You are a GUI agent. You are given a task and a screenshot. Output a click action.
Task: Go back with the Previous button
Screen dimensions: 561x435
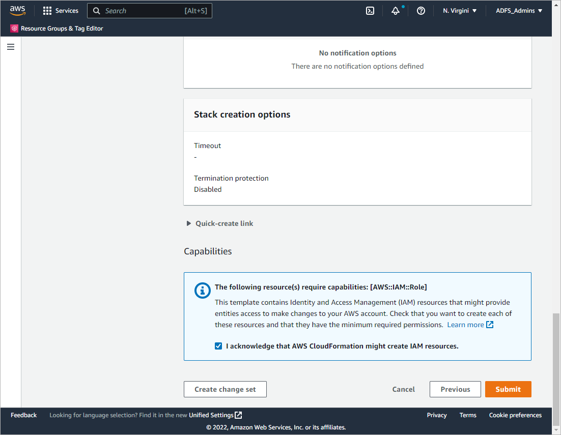point(455,389)
